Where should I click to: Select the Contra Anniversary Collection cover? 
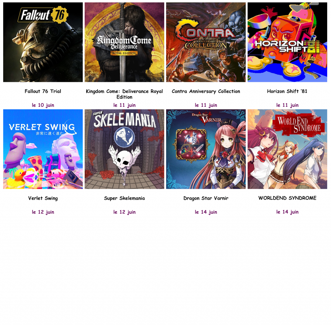(206, 42)
